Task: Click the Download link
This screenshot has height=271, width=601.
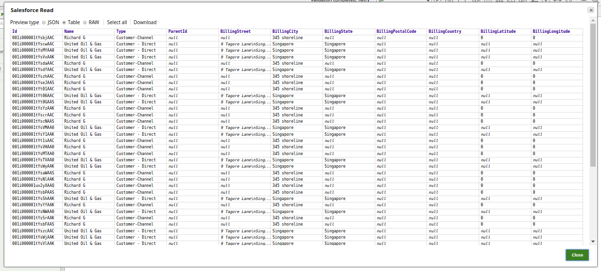Action: pyautogui.click(x=145, y=22)
